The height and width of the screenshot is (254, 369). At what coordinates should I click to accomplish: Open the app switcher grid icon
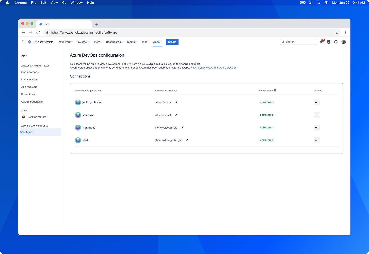point(24,42)
